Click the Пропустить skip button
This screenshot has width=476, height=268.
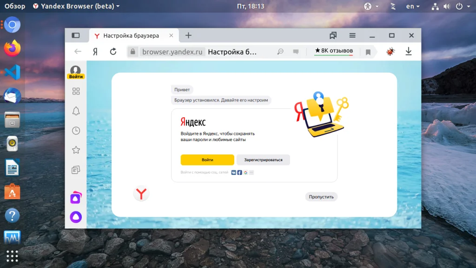click(x=321, y=197)
